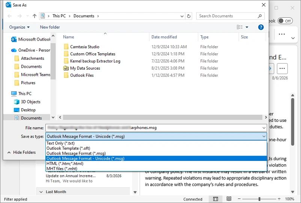Sort files by Type column header
Viewport: 301px width, 203px height.
coord(205,37)
